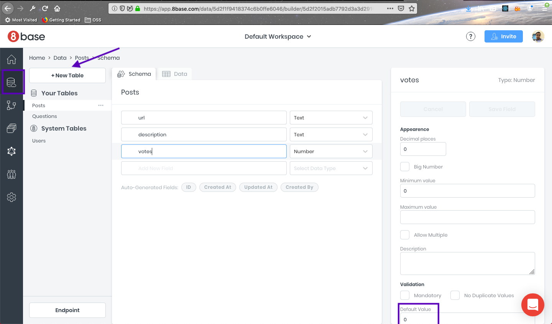The width and height of the screenshot is (552, 324).
Task: Bookmark this page with the star icon
Action: click(412, 8)
